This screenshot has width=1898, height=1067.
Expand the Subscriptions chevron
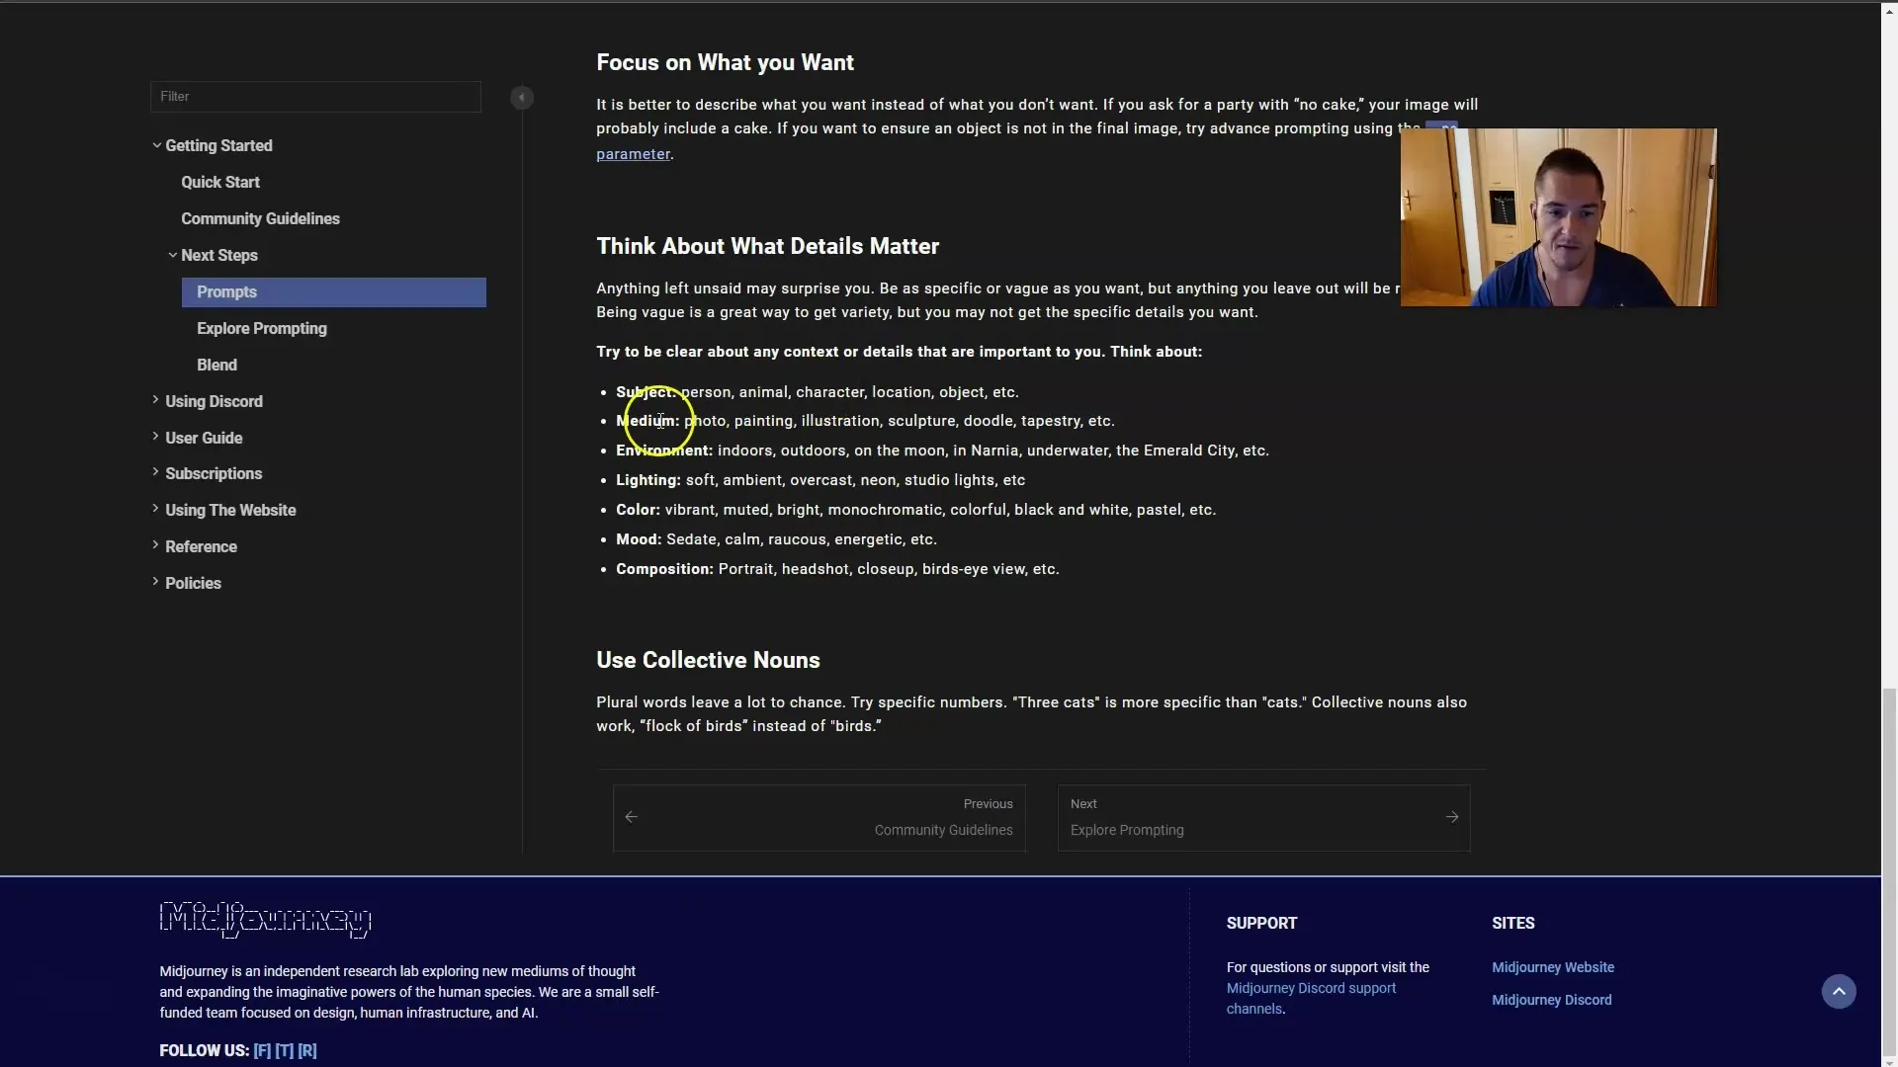(156, 472)
